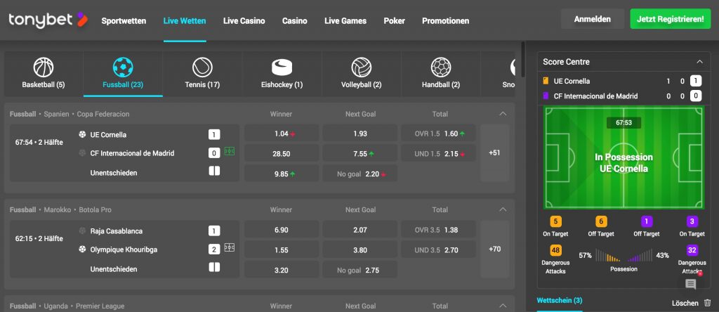This screenshot has height=312, width=719.
Task: Select next goal odds 3.80
Action: [x=360, y=250]
